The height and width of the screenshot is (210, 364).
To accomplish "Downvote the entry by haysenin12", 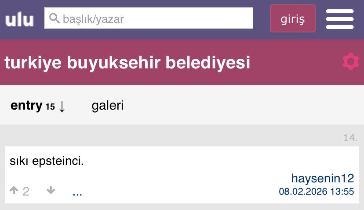I will (x=51, y=191).
